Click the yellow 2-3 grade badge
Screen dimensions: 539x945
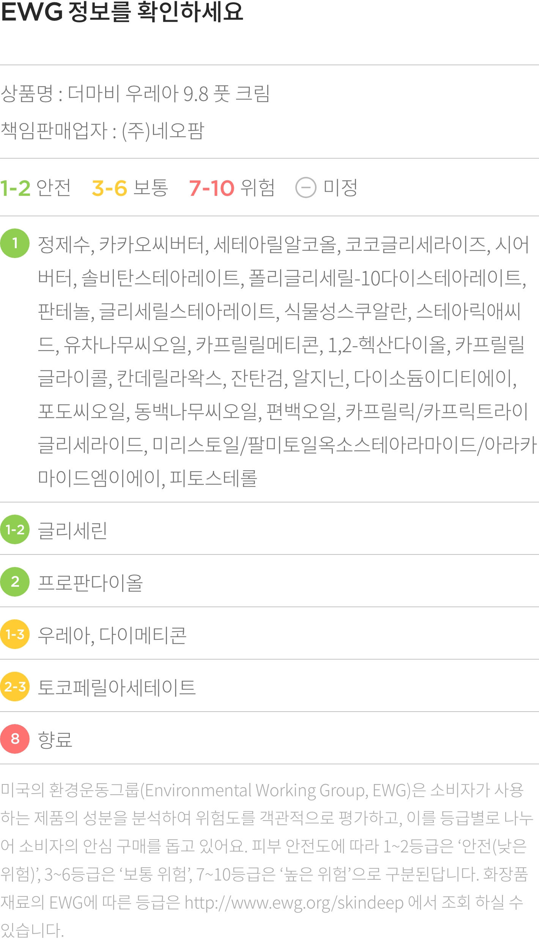15,687
